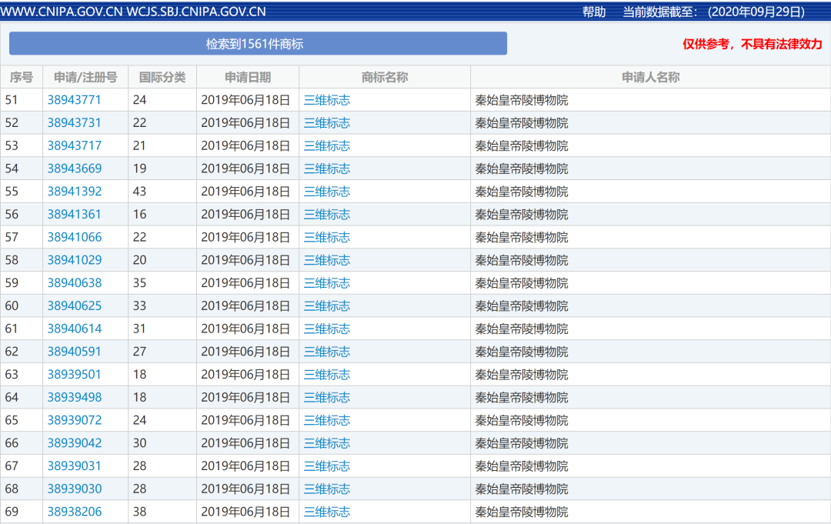Open the 帮助 help link
This screenshot has width=831, height=524.
click(594, 12)
